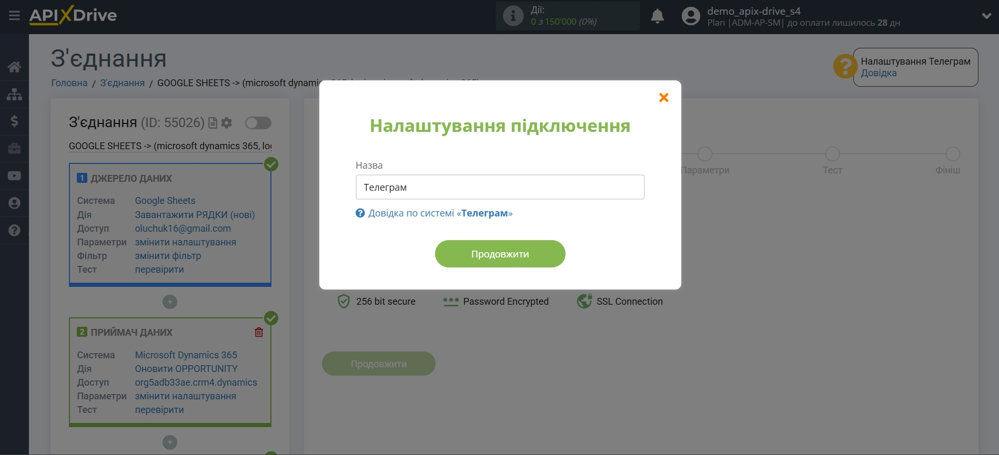The image size is (999, 455).
Task: Click the oluchuk16@gmail.com access link
Action: point(183,229)
